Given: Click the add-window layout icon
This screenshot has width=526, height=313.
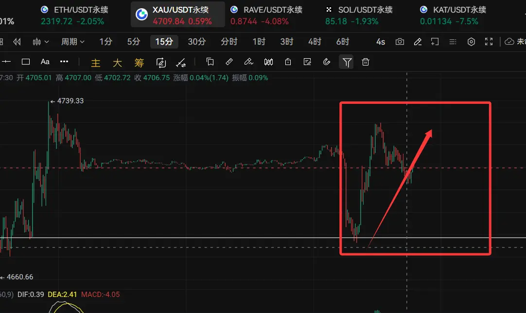Looking at the screenshot, I should tap(435, 42).
